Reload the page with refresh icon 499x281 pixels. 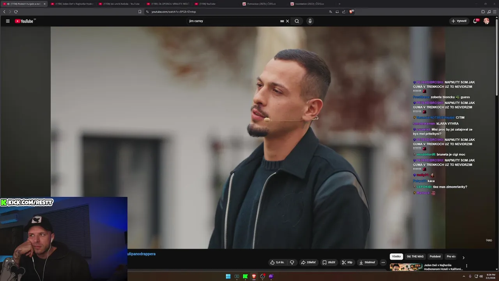tap(16, 12)
